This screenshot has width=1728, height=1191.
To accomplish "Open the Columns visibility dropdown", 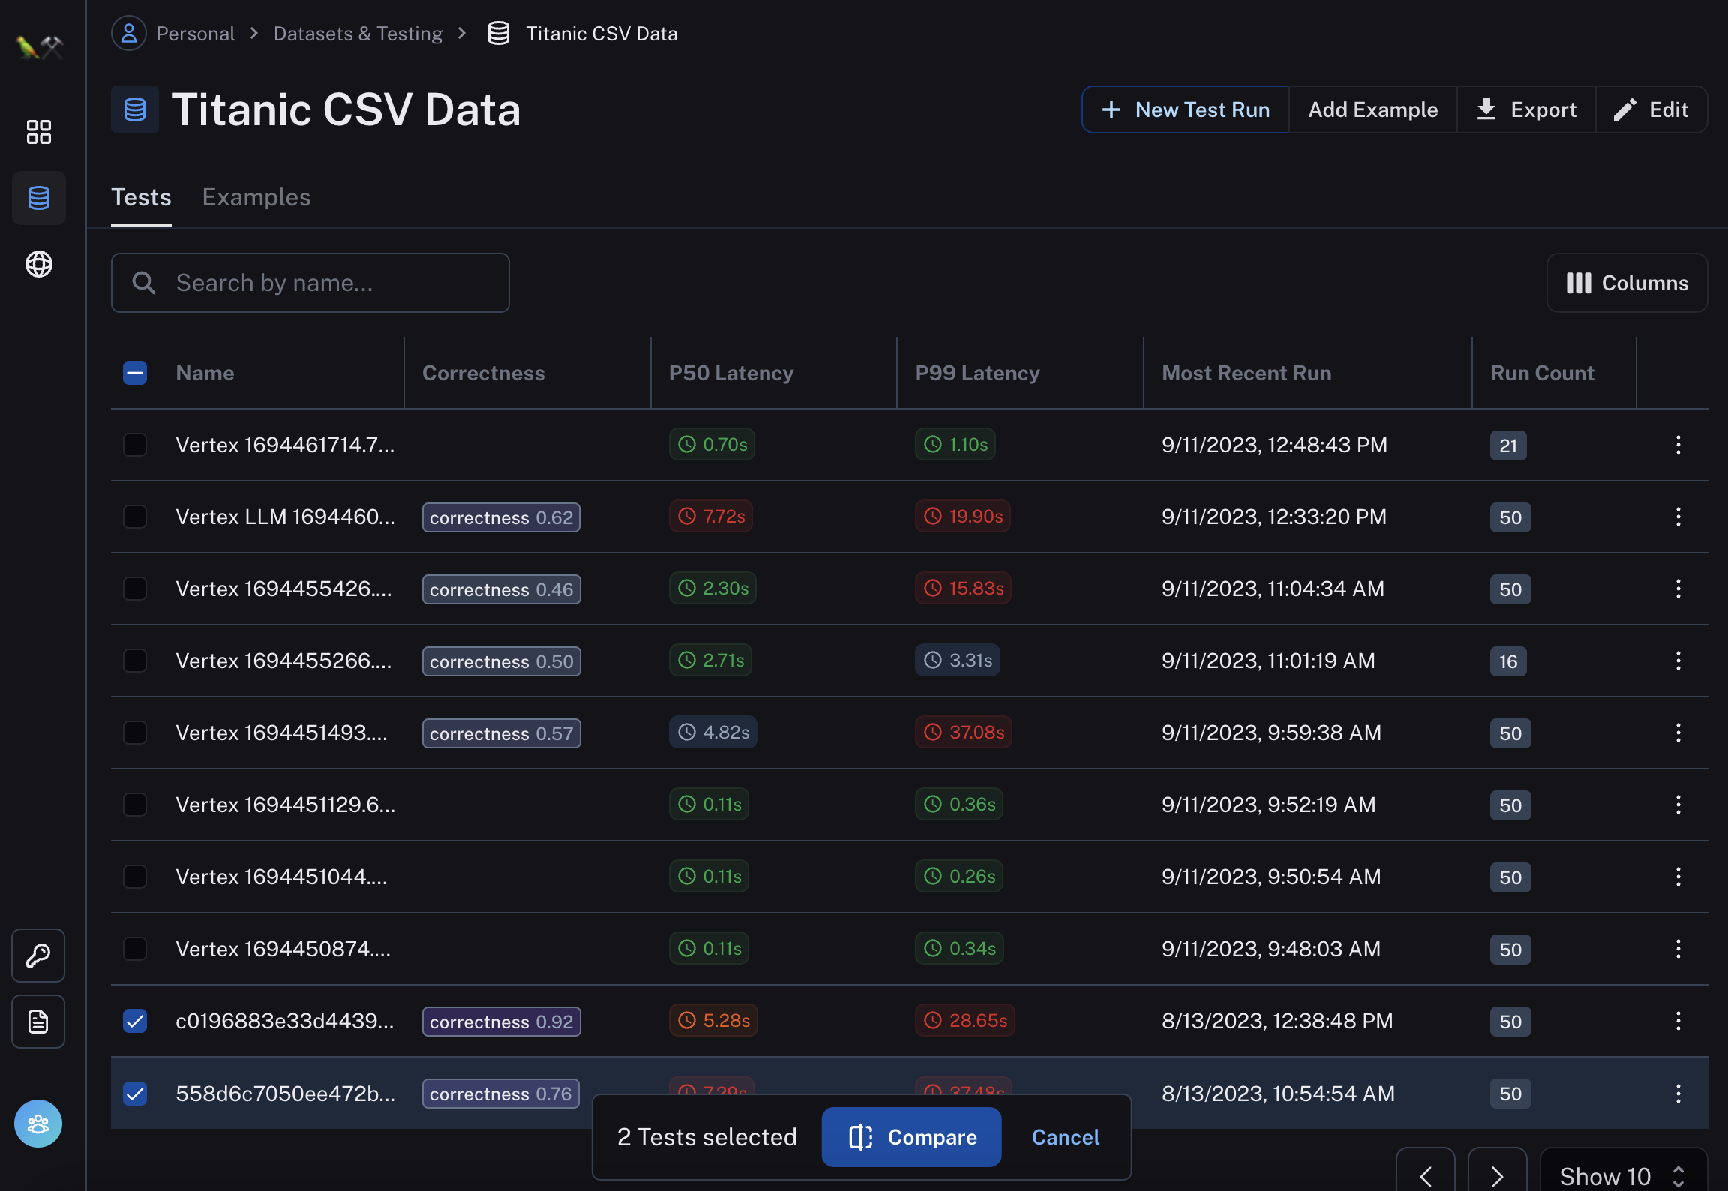I will pos(1627,283).
